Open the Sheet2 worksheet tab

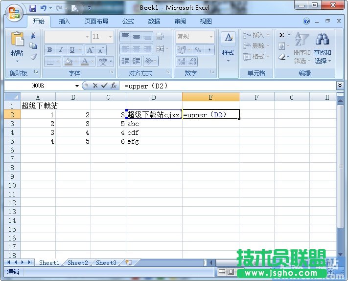(x=77, y=262)
